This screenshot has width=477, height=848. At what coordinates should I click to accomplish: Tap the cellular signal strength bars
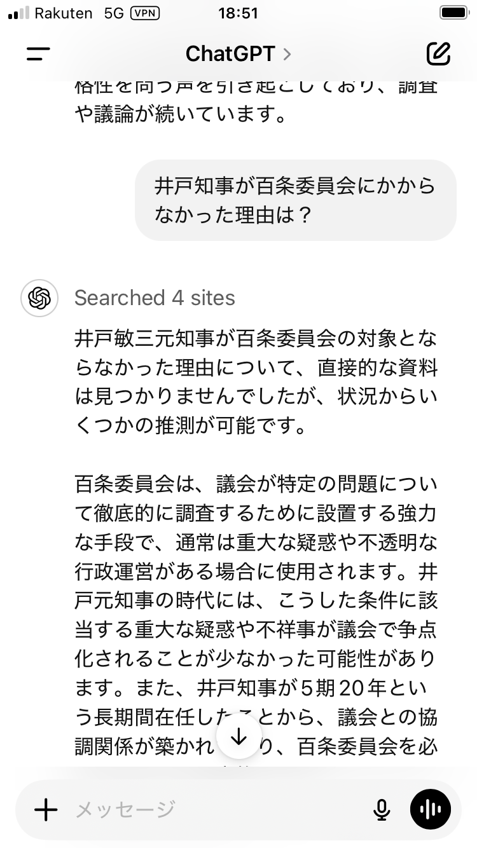click(x=18, y=13)
